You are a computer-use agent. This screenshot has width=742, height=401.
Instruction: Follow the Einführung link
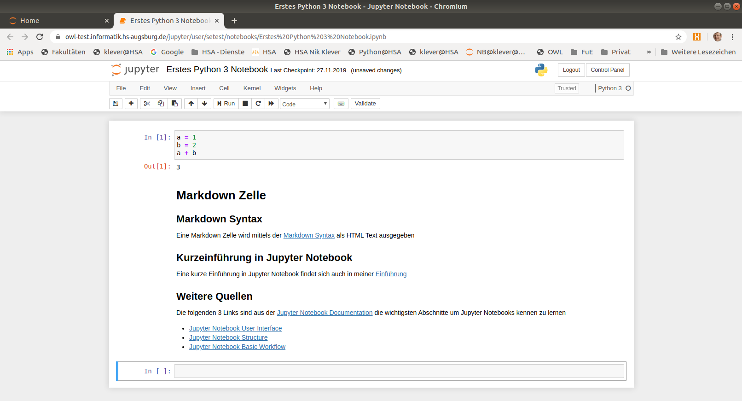(391, 274)
